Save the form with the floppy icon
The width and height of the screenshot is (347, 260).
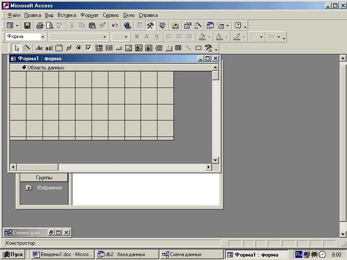(27, 26)
